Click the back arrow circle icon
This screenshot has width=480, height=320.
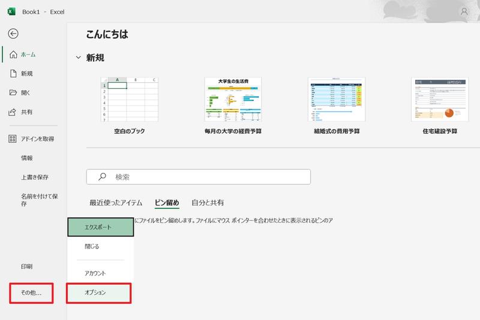[x=13, y=34]
